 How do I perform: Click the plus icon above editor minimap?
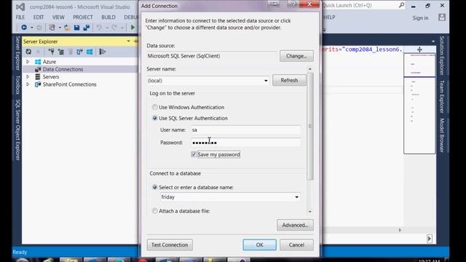click(419, 49)
